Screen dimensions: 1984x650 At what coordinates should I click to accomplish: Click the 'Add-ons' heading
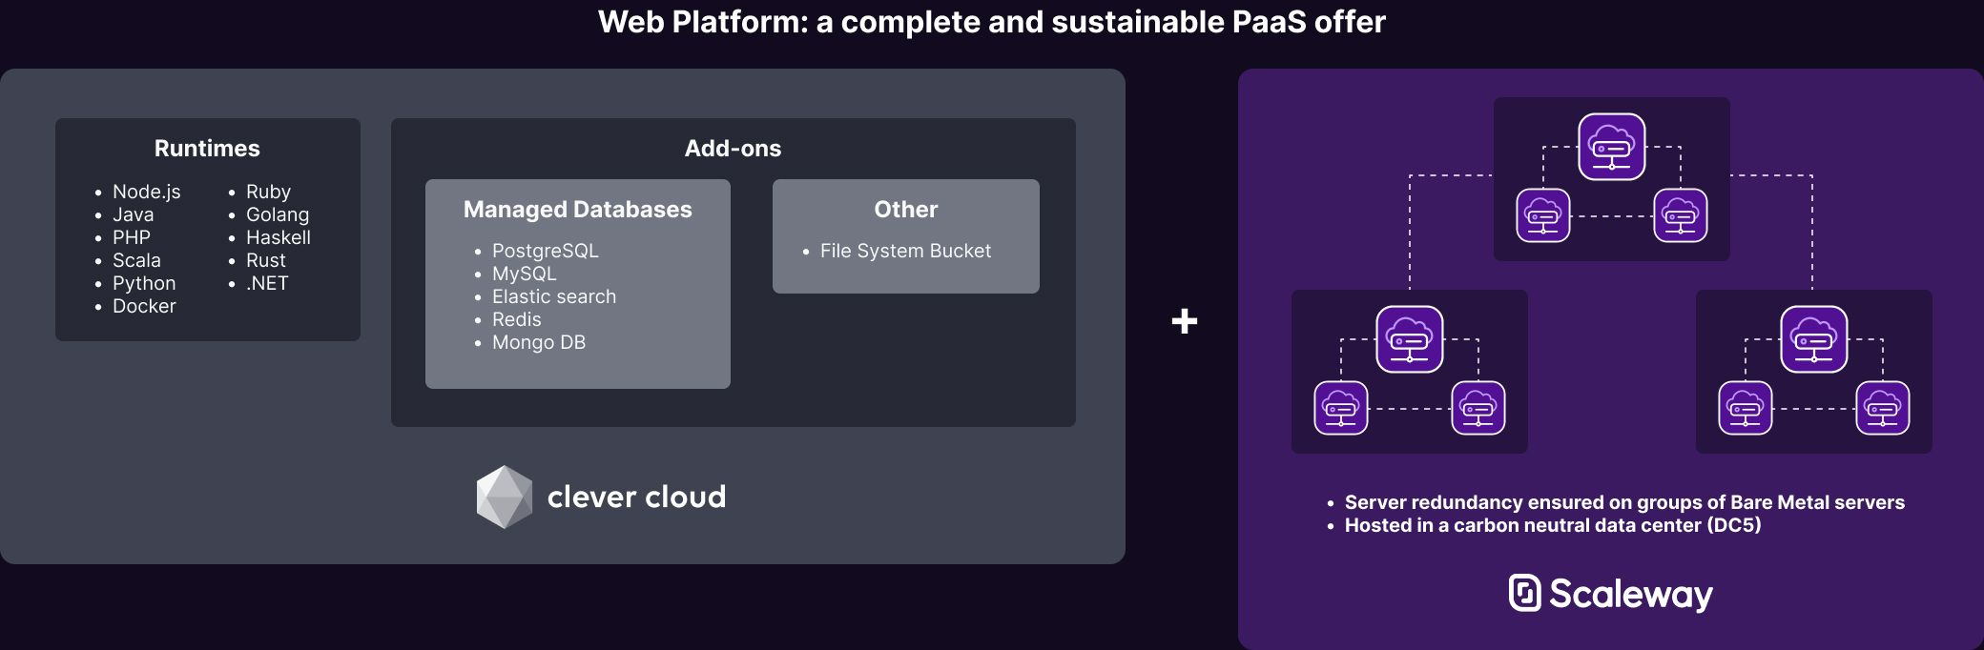coord(733,149)
